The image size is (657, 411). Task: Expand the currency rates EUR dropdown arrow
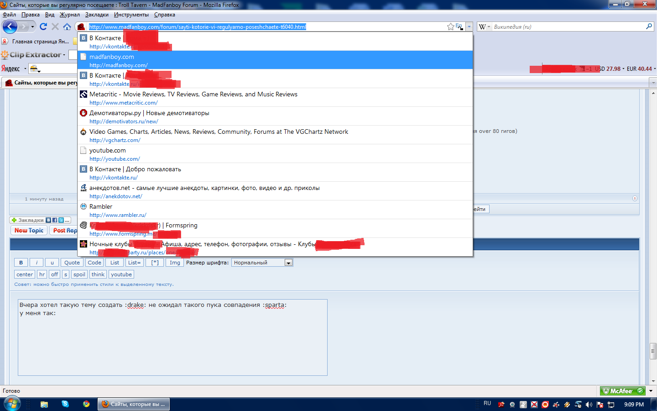pos(655,69)
